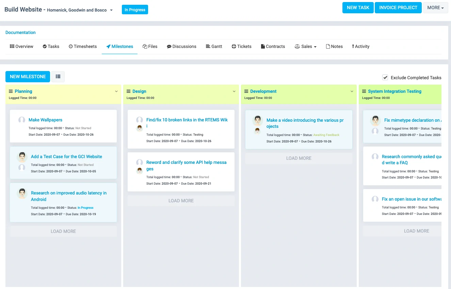Image resolution: width=451 pixels, height=289 pixels.
Task: Click the Development milestone drag handle icon
Action: pos(246,91)
